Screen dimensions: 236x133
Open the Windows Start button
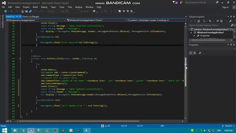pyautogui.click(x=4, y=130)
